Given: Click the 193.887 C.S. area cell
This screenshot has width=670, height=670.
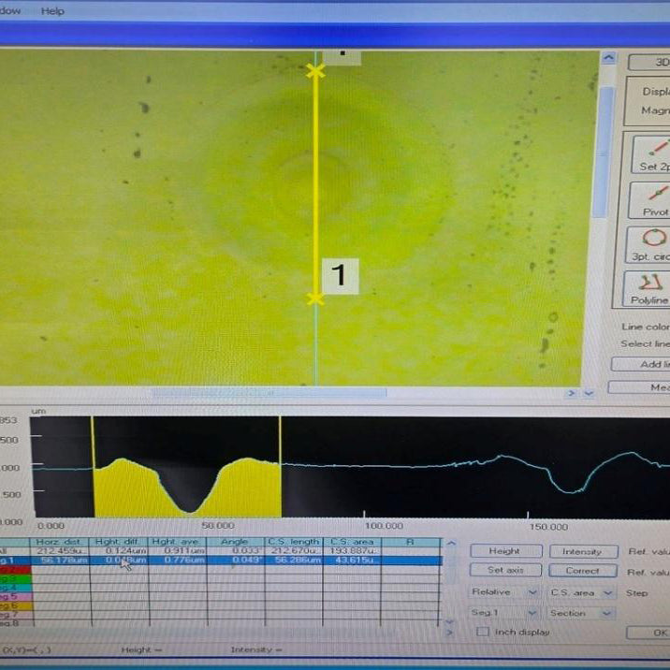Looking at the screenshot, I should click(x=352, y=551).
